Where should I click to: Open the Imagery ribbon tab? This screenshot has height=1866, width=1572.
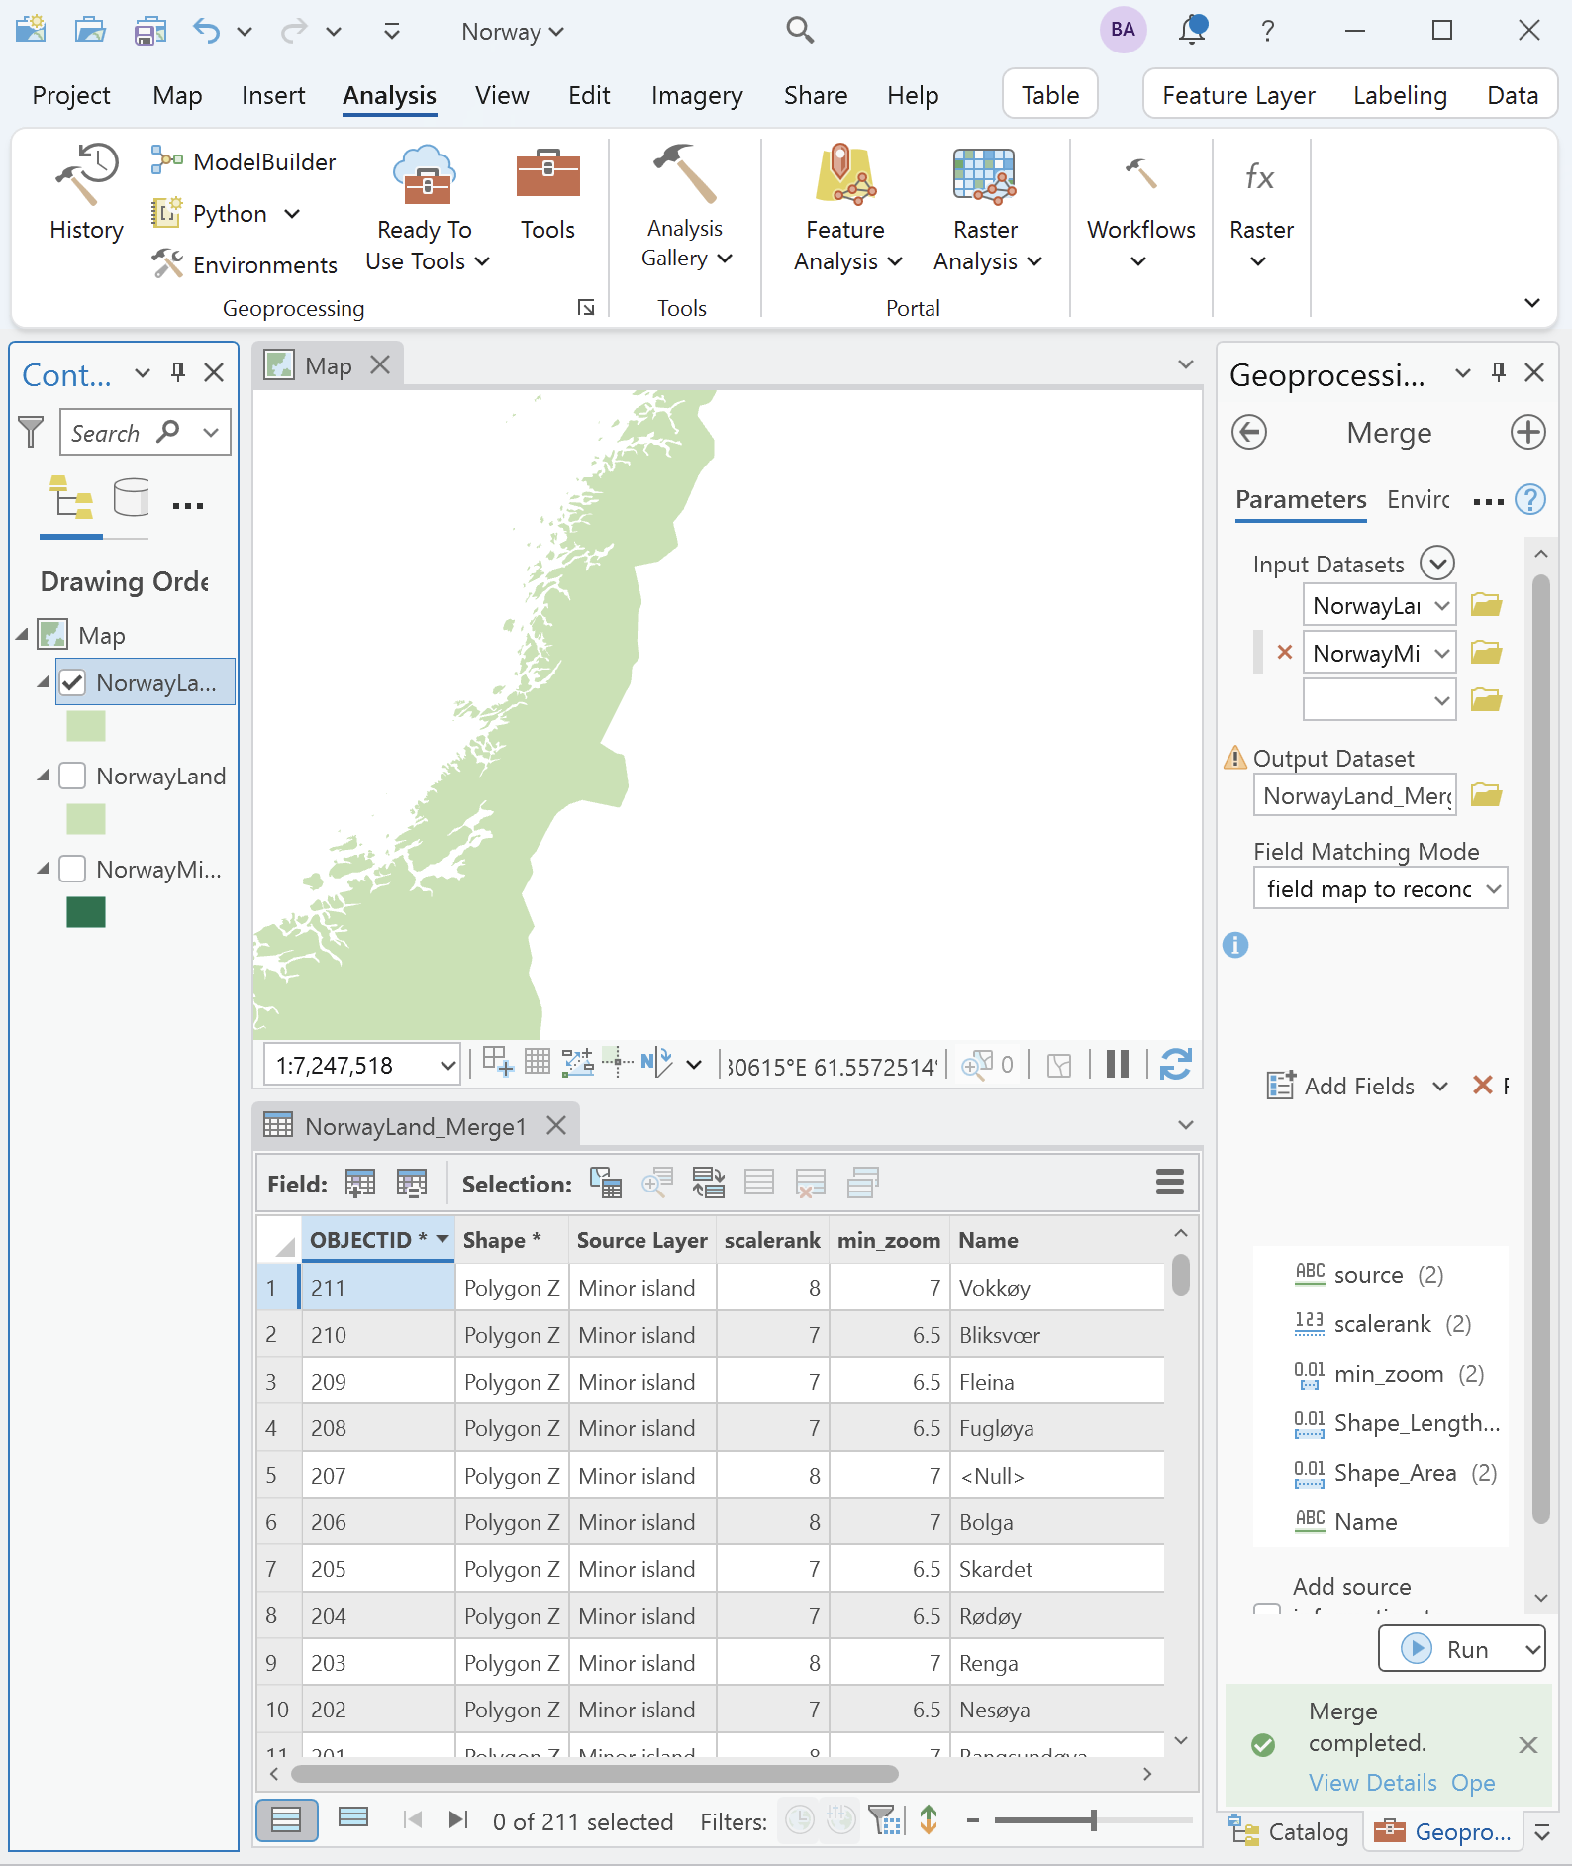click(x=697, y=95)
